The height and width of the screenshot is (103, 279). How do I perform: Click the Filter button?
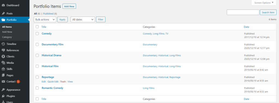pyautogui.click(x=101, y=20)
